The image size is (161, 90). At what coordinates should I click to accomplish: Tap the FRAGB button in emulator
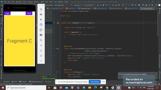coord(29,13)
